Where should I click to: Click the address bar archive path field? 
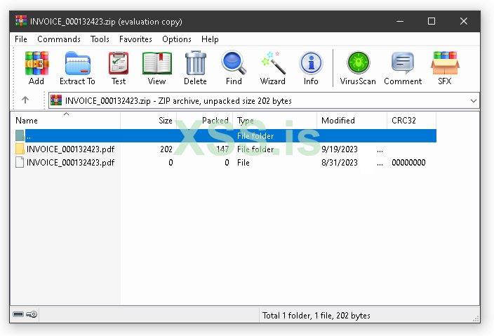pos(264,100)
